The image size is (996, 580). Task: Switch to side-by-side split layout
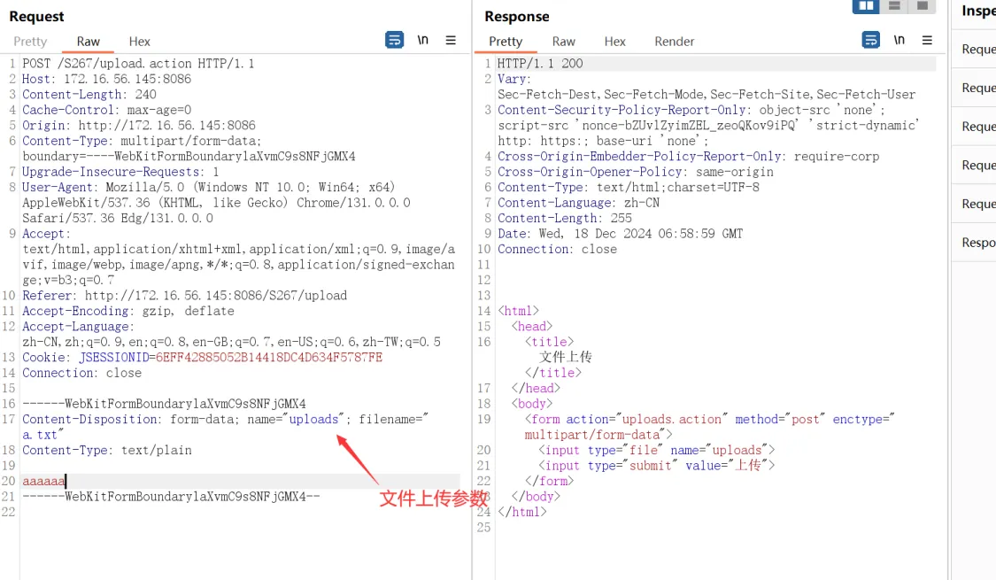865,6
